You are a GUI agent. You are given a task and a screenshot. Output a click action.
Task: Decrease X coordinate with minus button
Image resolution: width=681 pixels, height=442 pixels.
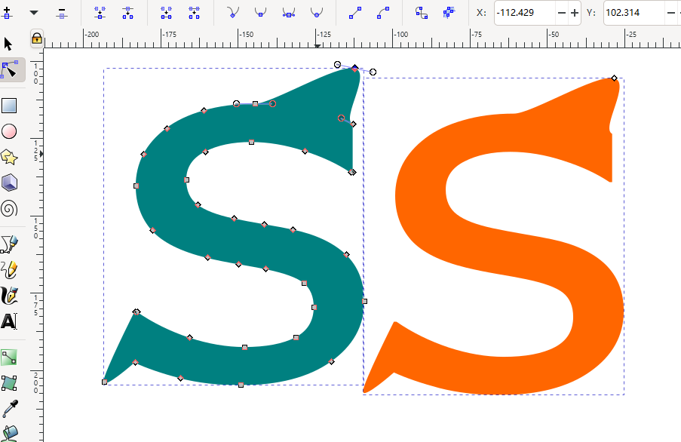(x=562, y=13)
